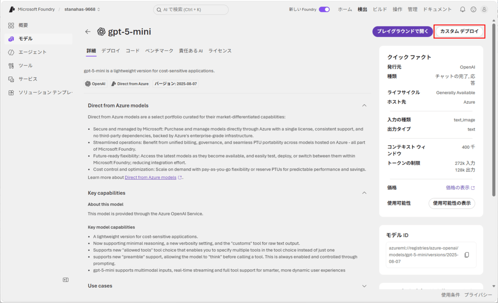This screenshot has height=303, width=498.
Task: Click the About this model subheading
Action: (106, 204)
